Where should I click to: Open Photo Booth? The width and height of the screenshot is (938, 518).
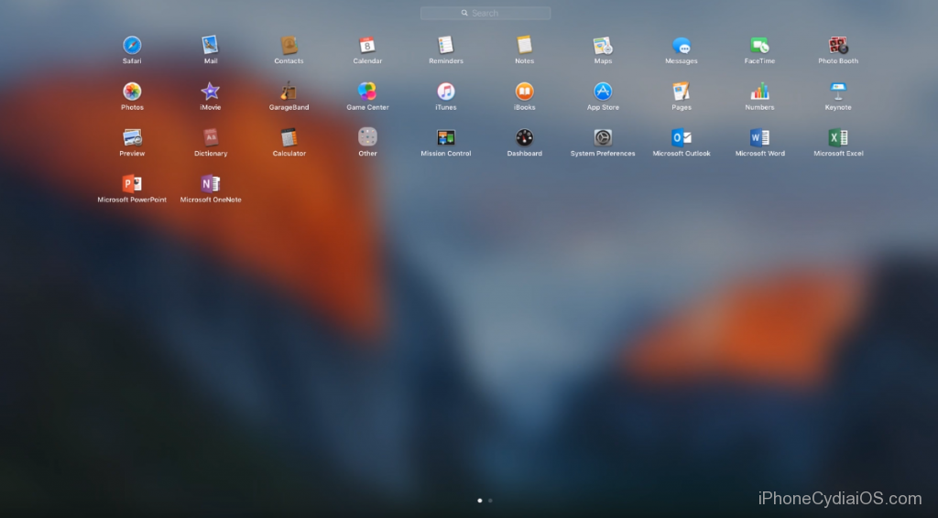point(838,46)
